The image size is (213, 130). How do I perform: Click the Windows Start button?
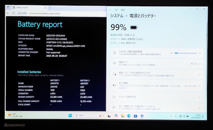tap(70, 115)
